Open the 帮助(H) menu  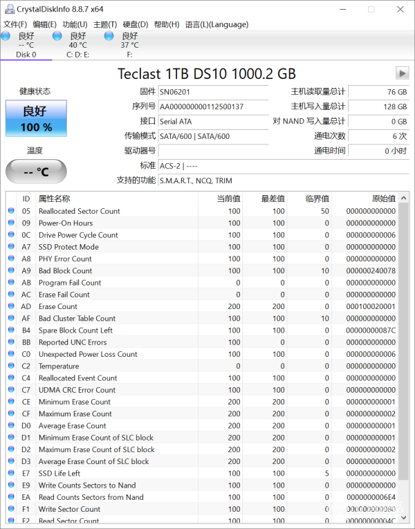pyautogui.click(x=167, y=24)
